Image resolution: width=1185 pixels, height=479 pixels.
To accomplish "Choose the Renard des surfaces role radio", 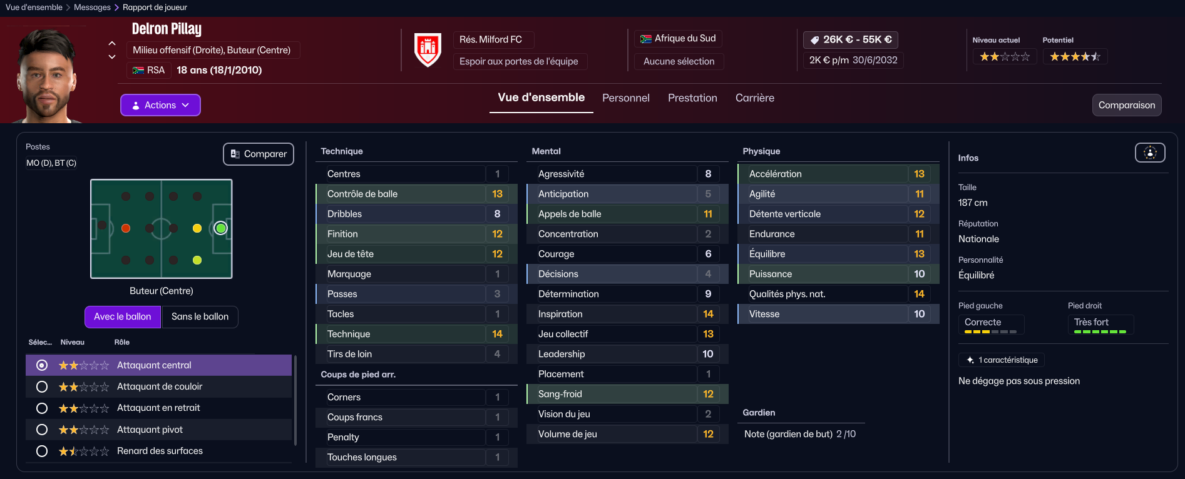I will tap(42, 451).
